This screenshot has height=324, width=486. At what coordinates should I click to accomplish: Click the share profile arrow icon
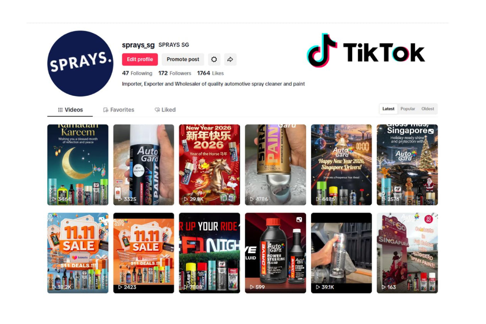point(230,59)
